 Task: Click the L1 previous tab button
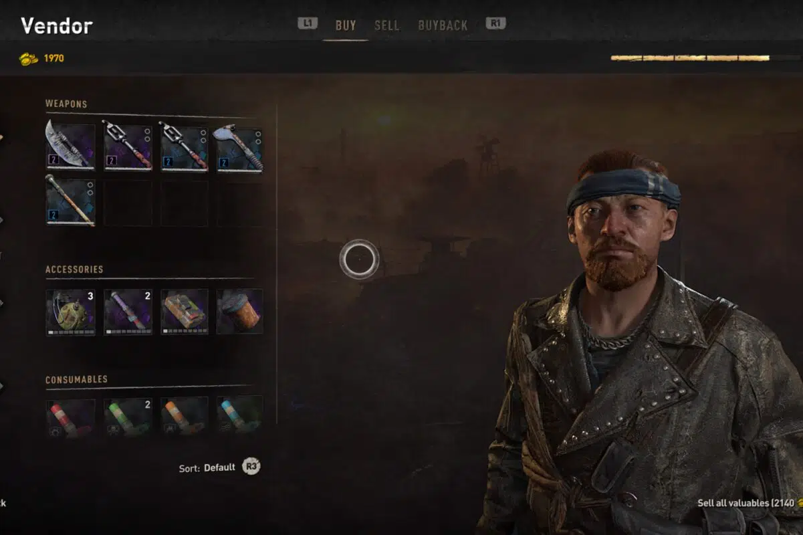[307, 23]
